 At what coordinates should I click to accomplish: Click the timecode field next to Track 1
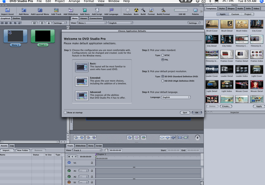pos(115,150)
